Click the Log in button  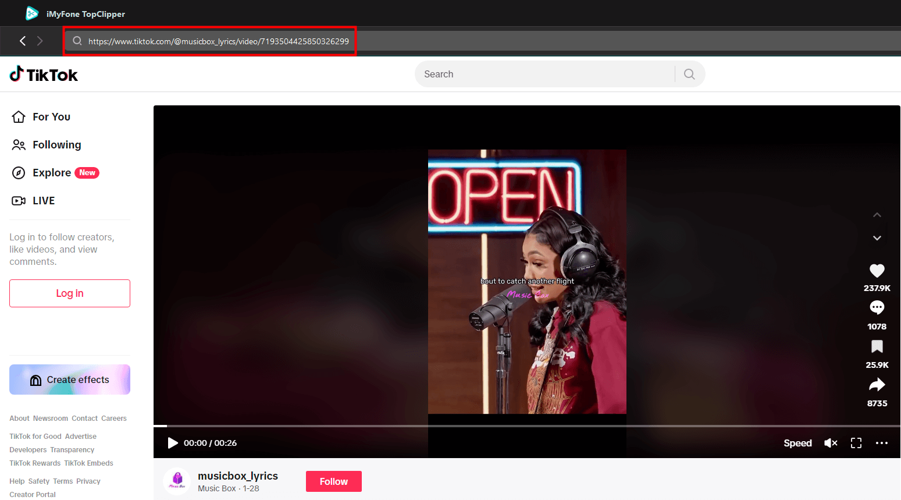coord(70,293)
